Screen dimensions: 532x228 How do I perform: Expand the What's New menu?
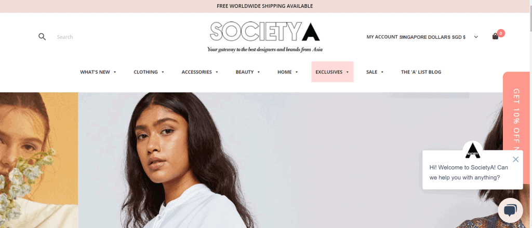98,72
